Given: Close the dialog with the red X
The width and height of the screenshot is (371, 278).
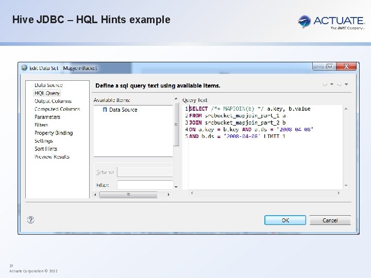Looking at the screenshot, I should tap(346, 66).
